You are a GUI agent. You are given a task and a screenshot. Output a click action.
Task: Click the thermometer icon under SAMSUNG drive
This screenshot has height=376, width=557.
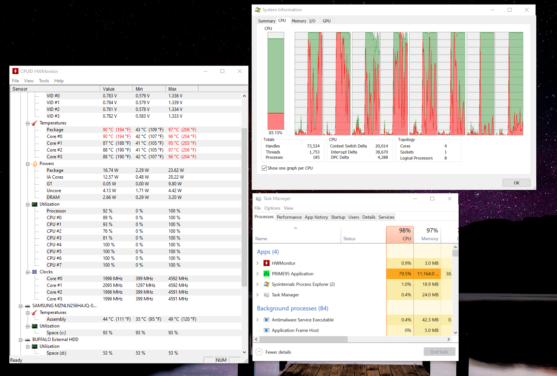34,312
